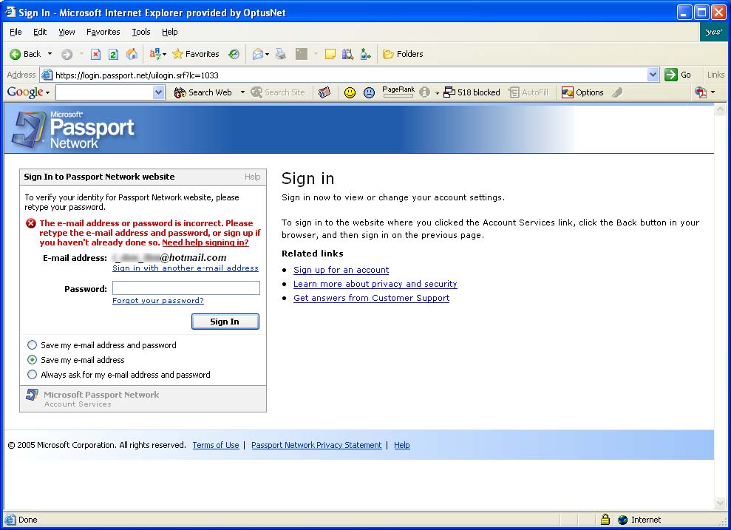This screenshot has height=530, width=731.
Task: Click the translate language icon in toolbar
Action: click(x=154, y=54)
